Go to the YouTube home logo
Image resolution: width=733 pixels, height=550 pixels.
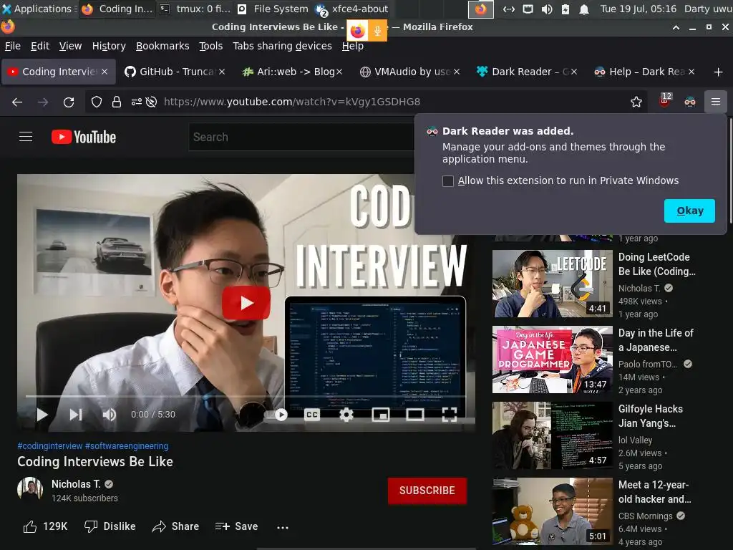pos(84,137)
